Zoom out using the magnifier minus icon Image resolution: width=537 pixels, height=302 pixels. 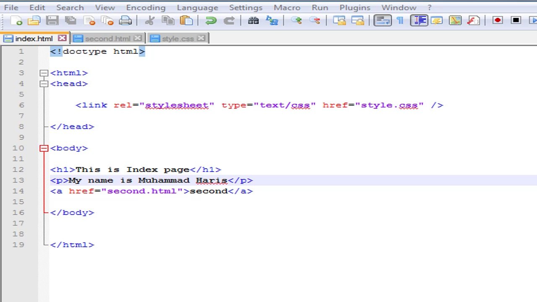[x=315, y=21]
